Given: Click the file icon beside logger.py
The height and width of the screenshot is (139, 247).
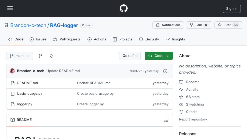Looking at the screenshot, I should (x=13, y=104).
